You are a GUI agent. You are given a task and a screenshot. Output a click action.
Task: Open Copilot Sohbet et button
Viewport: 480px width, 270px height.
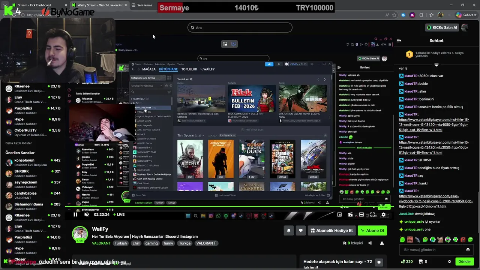[x=466, y=15]
